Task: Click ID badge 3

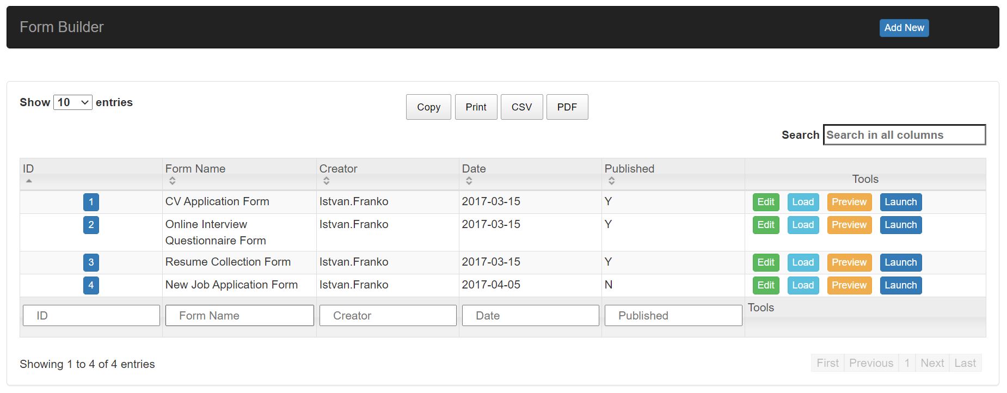Action: 91,262
